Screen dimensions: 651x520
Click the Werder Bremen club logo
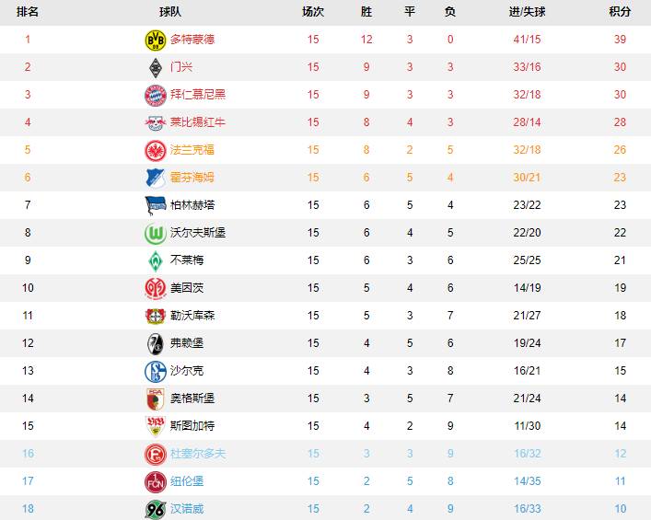[155, 260]
